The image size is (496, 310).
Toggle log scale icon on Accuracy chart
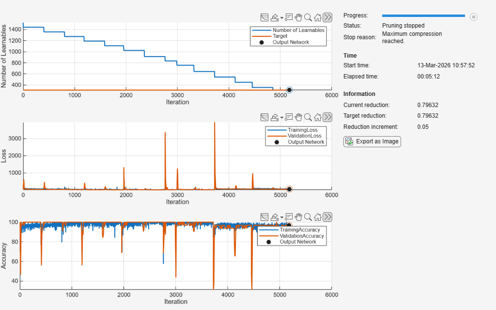click(264, 217)
